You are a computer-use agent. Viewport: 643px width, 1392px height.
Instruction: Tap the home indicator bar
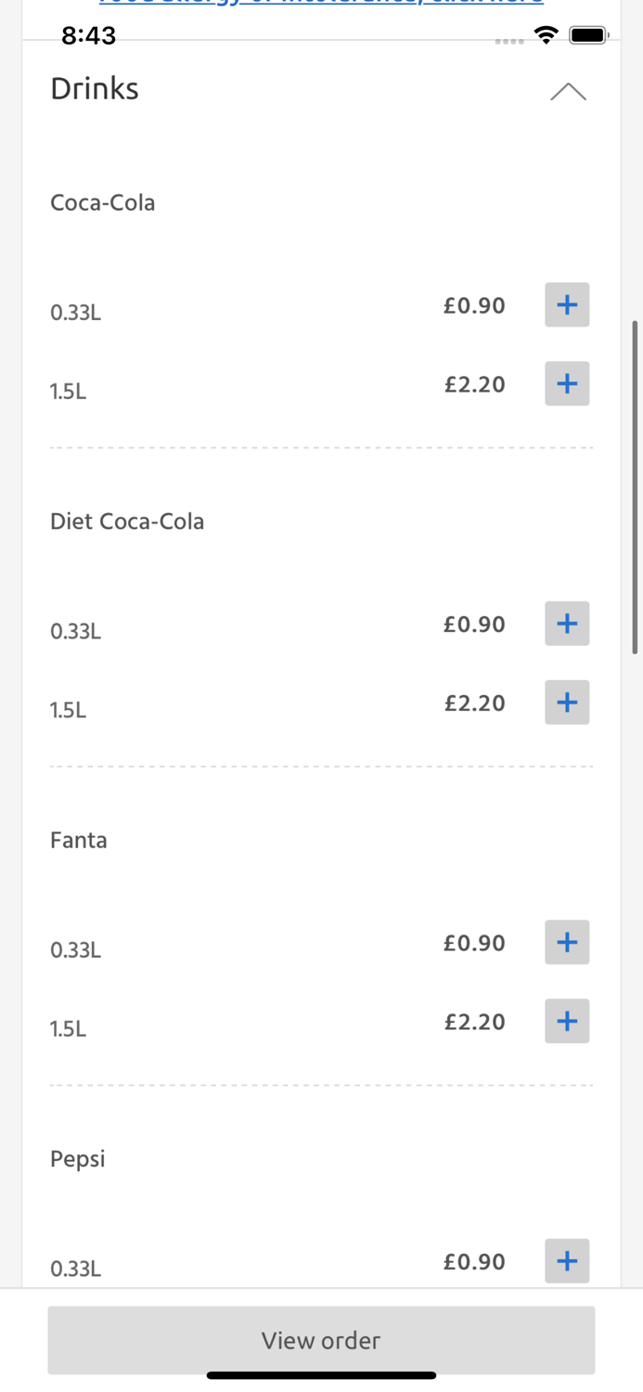[x=321, y=1375]
